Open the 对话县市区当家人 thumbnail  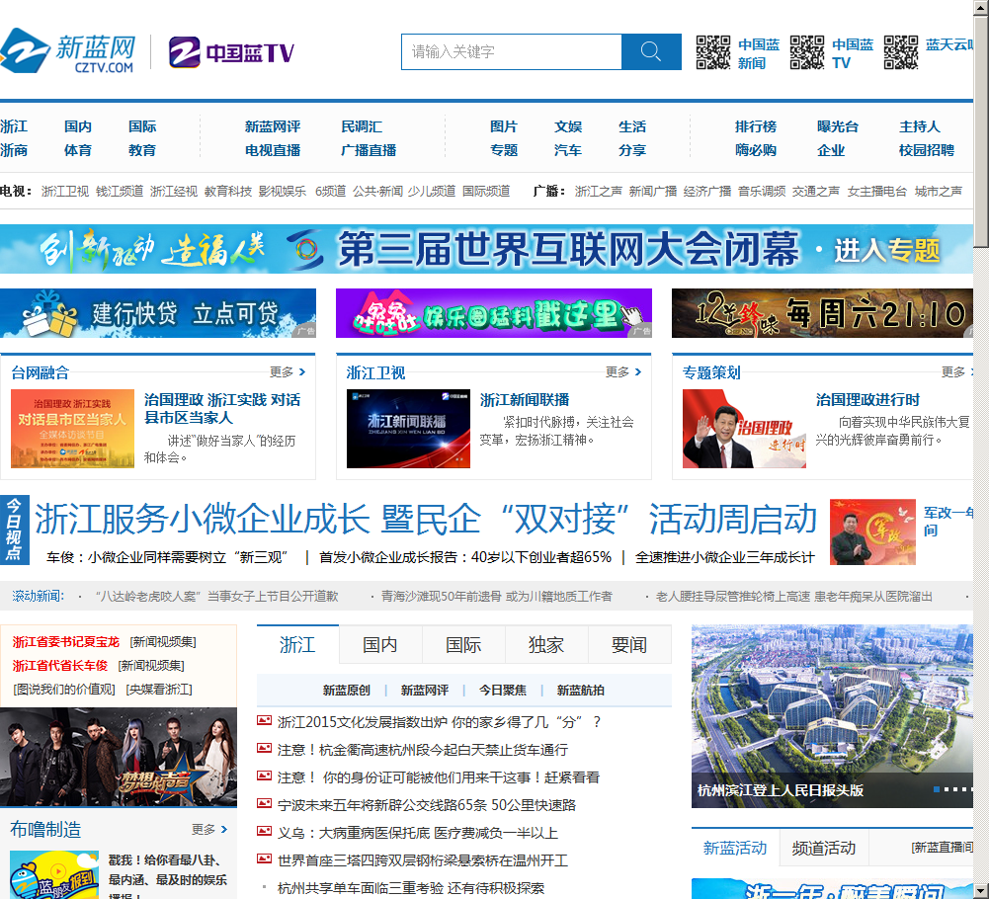[x=72, y=429]
